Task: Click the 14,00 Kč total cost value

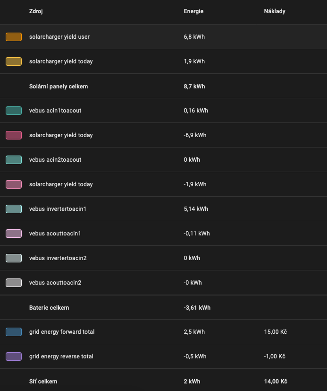Action: click(276, 382)
